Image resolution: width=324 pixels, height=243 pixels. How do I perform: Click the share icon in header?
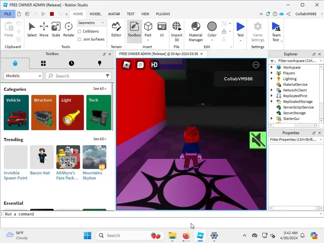pyautogui.click(x=289, y=14)
